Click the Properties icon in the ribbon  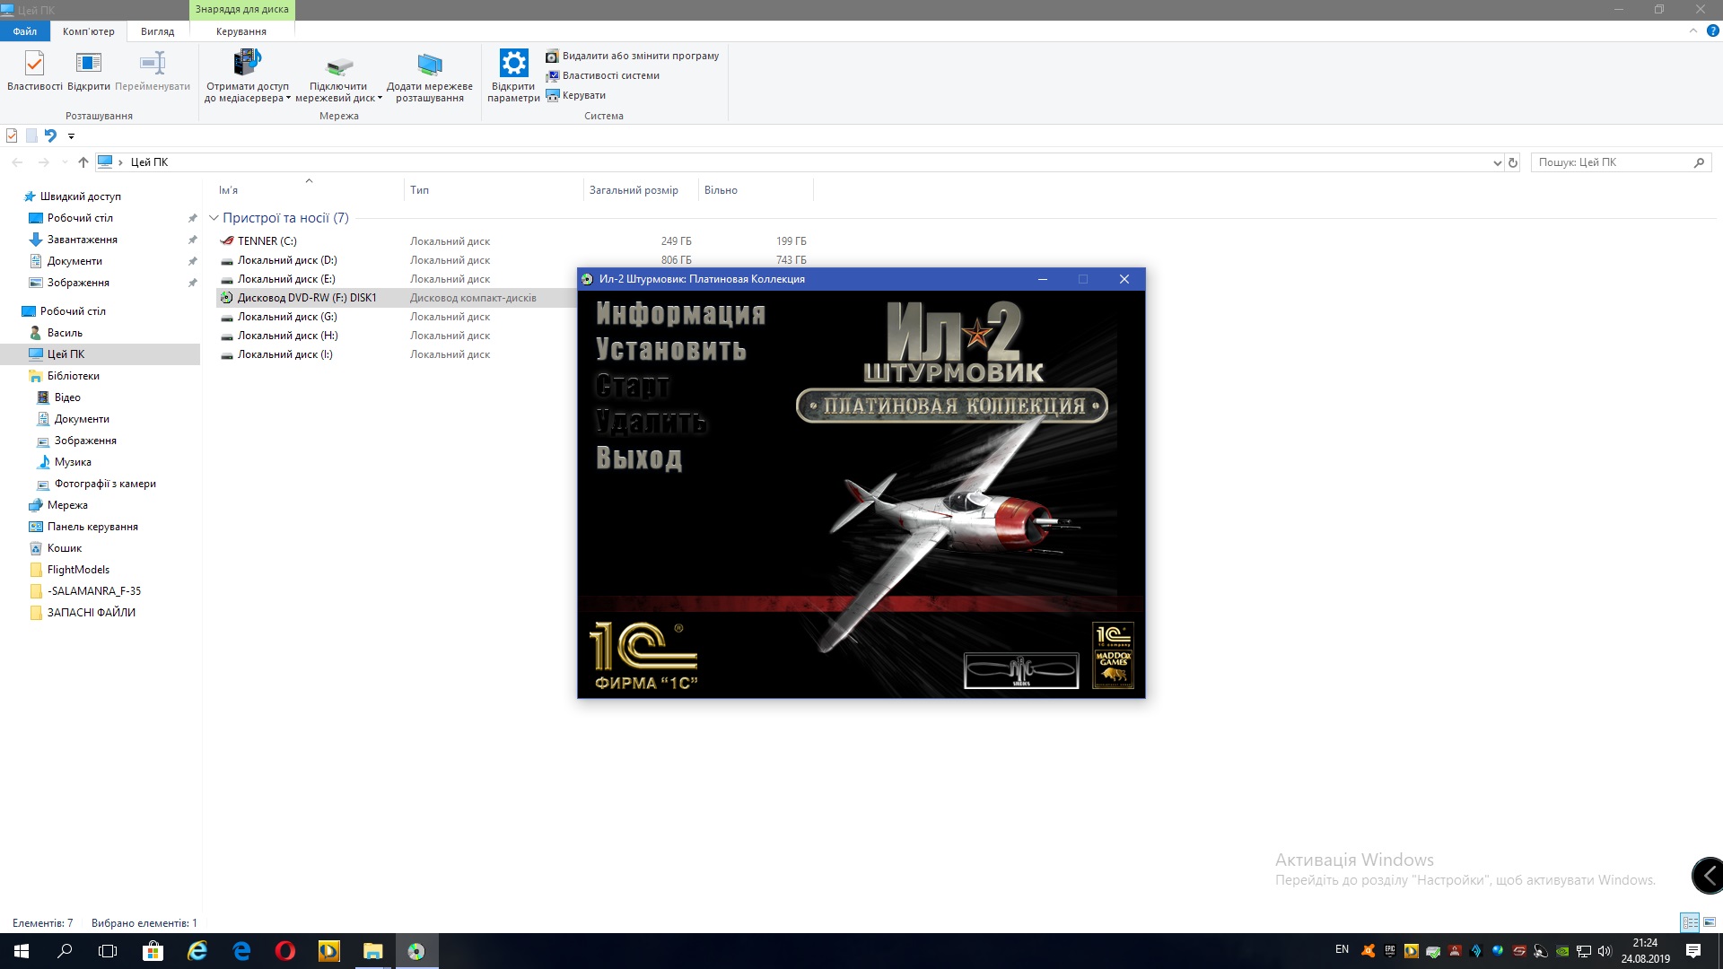[x=34, y=65]
